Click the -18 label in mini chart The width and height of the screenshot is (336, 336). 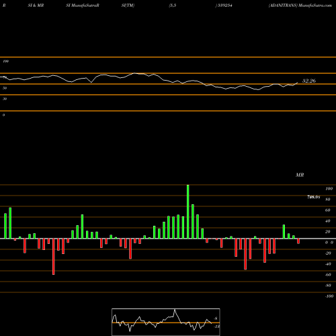216,327
